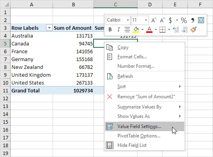Click the Format Cells icon
Screen dimensions: 213x157
[110, 57]
